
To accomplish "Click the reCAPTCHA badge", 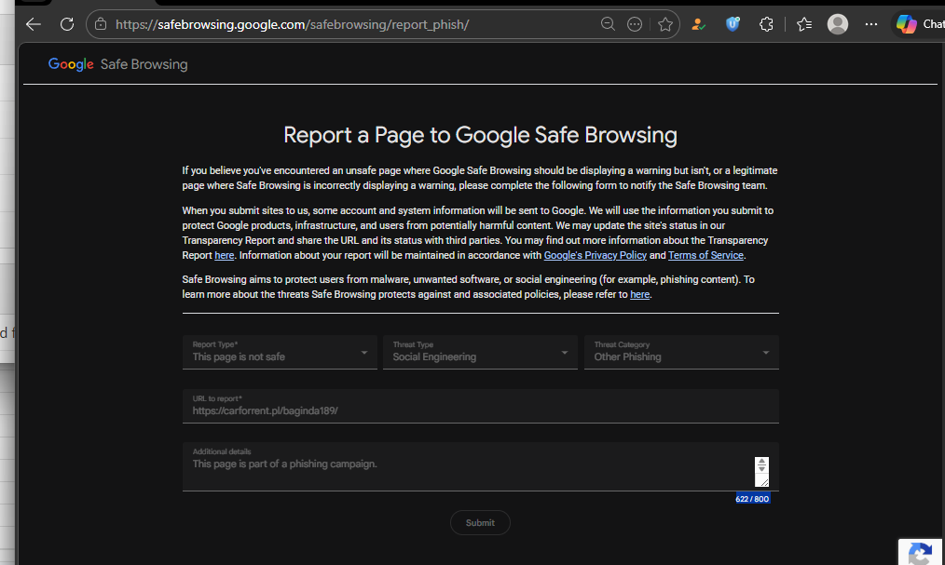I will pos(922,552).
